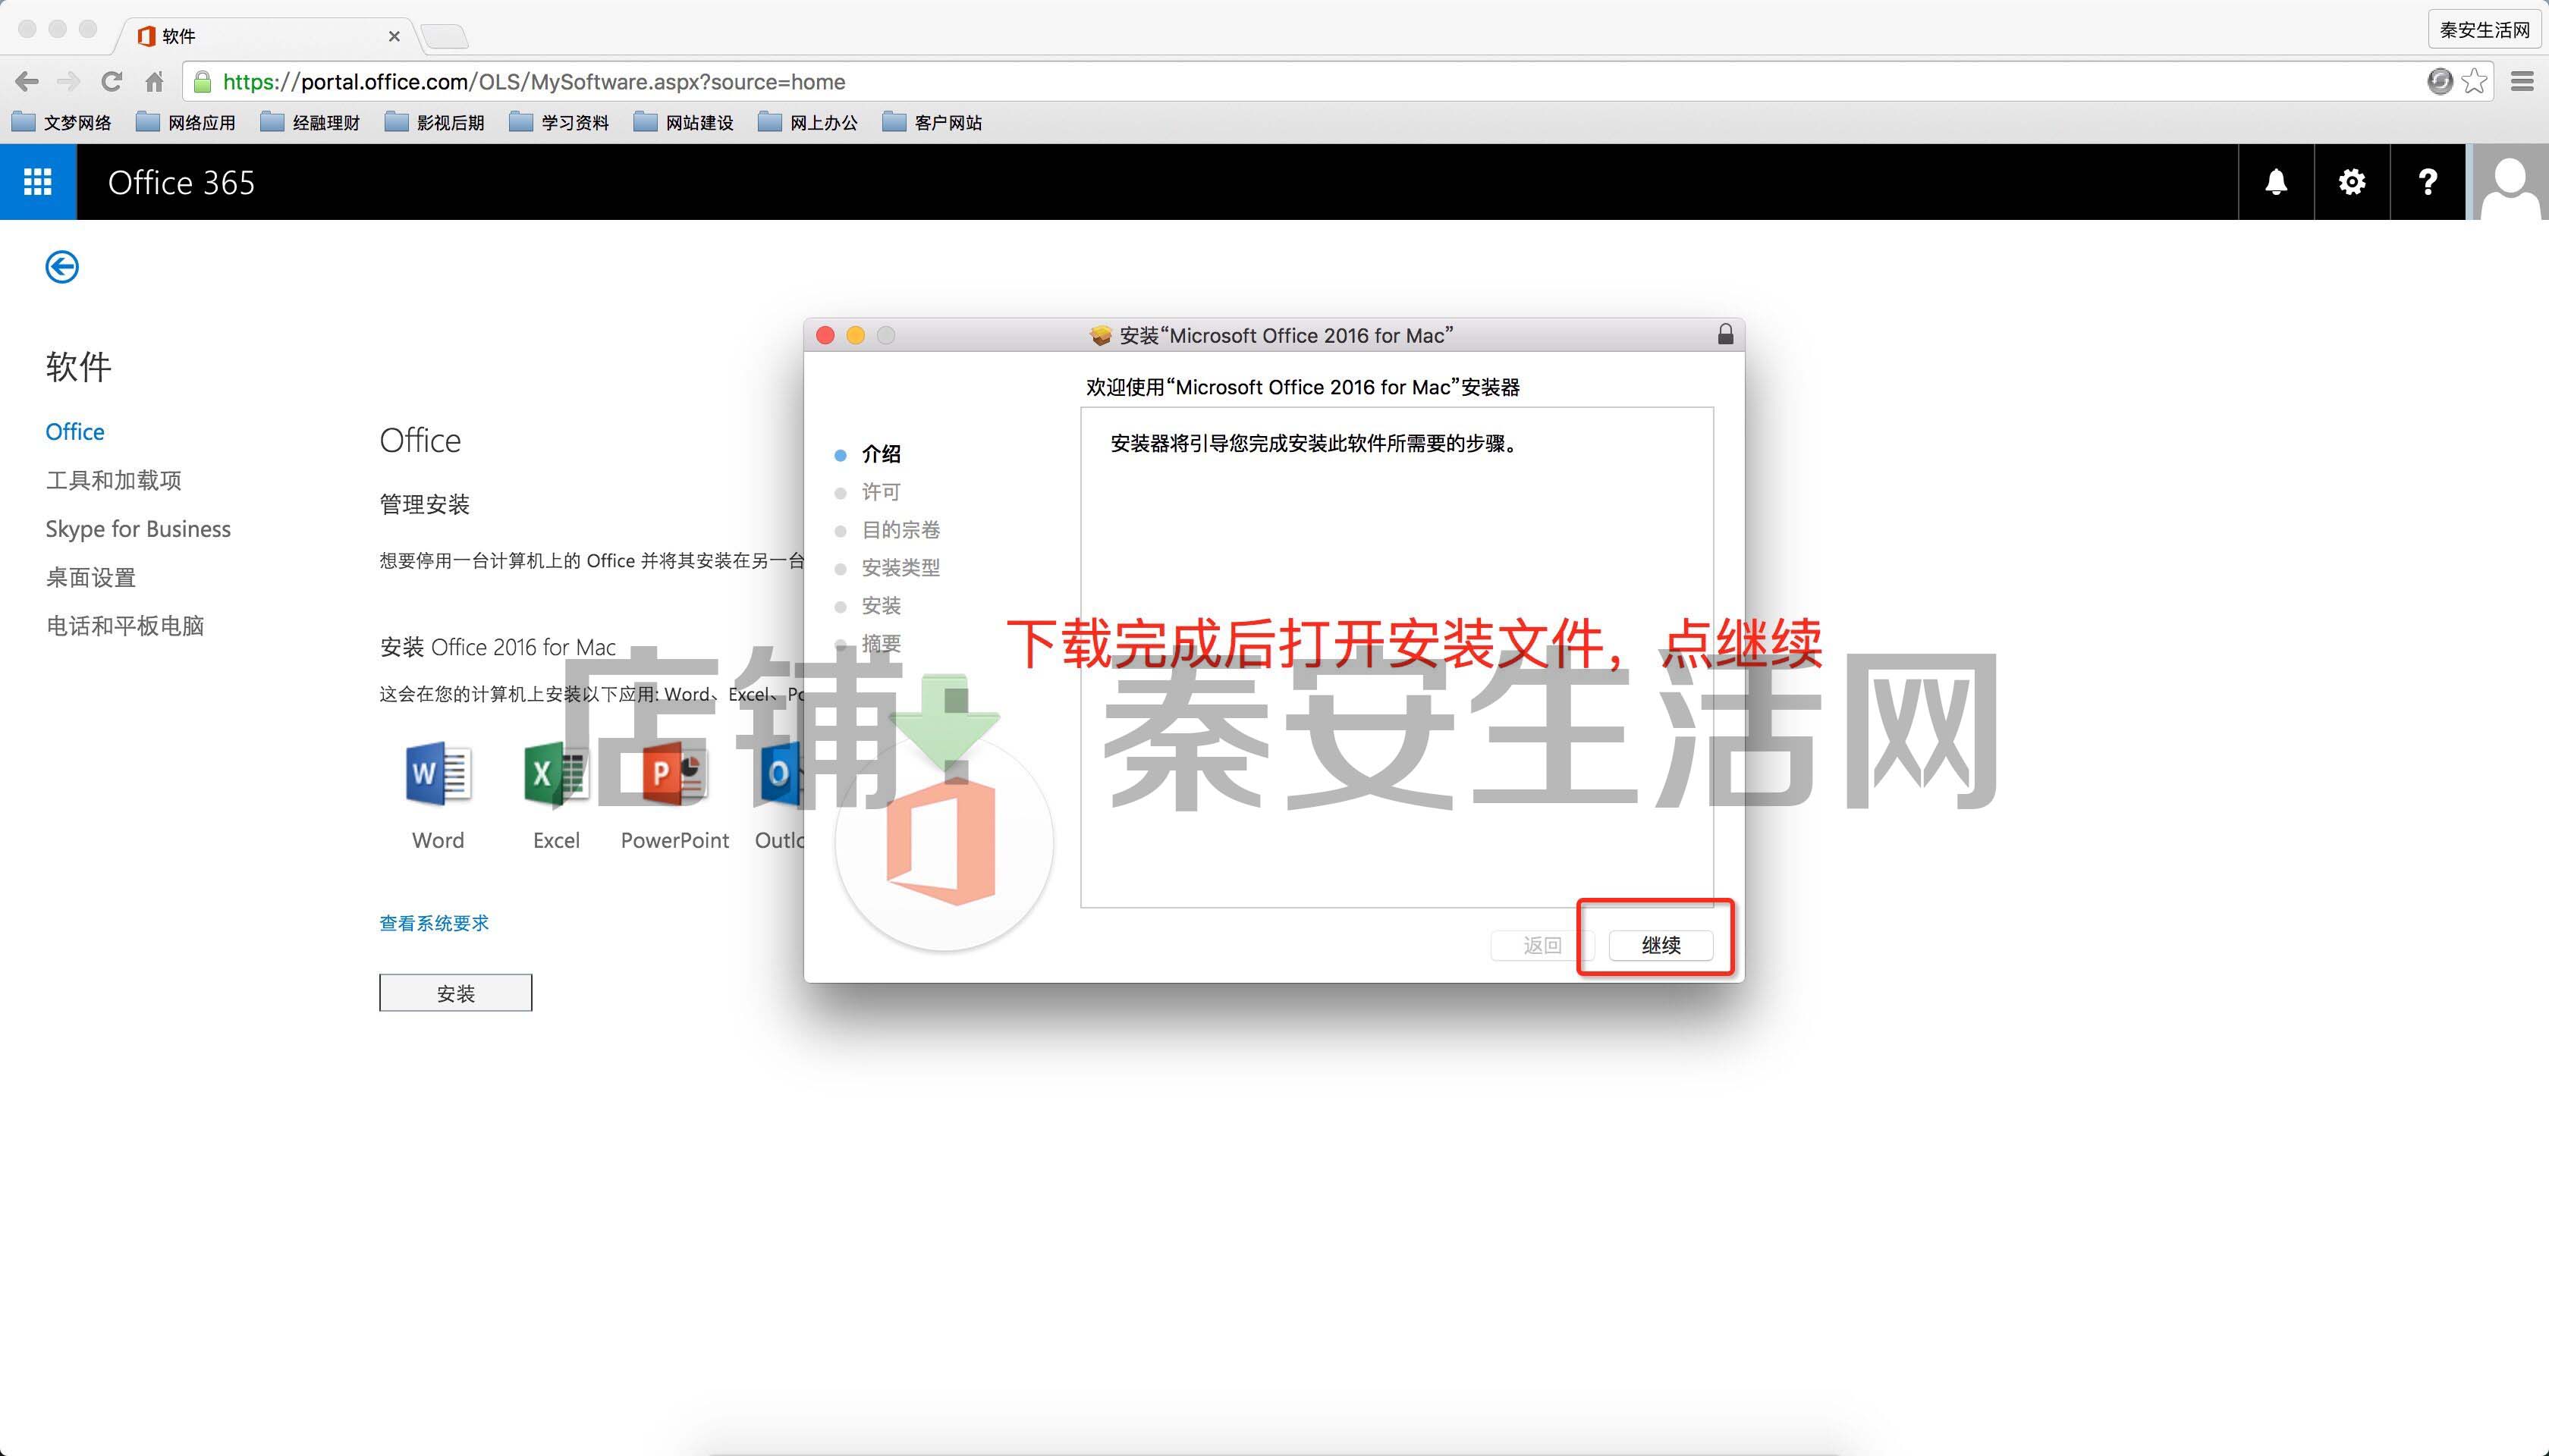Click the 目的宗卷 step in installer
This screenshot has height=1456, width=2549.
click(x=900, y=530)
